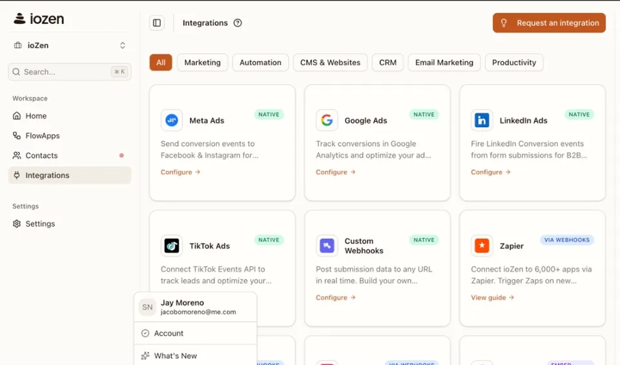Screen dimensions: 620x365
Task: Click the Zapier logo icon
Action: (482, 246)
